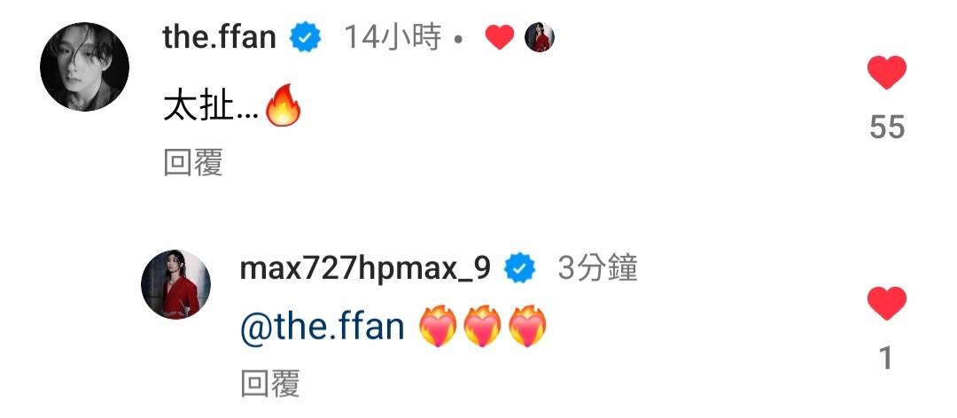Click 回覆 under max727hpmax_9's reply
This screenshot has height=418, width=957.
270,384
